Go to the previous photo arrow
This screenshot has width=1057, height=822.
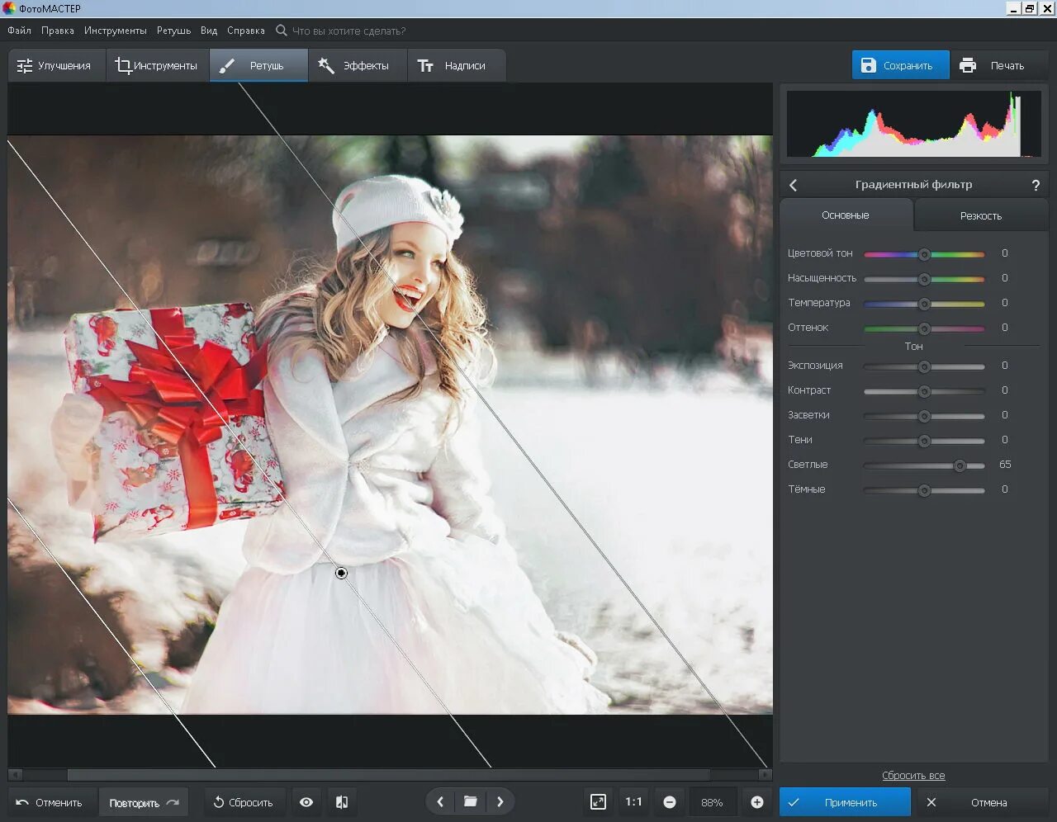[440, 801]
